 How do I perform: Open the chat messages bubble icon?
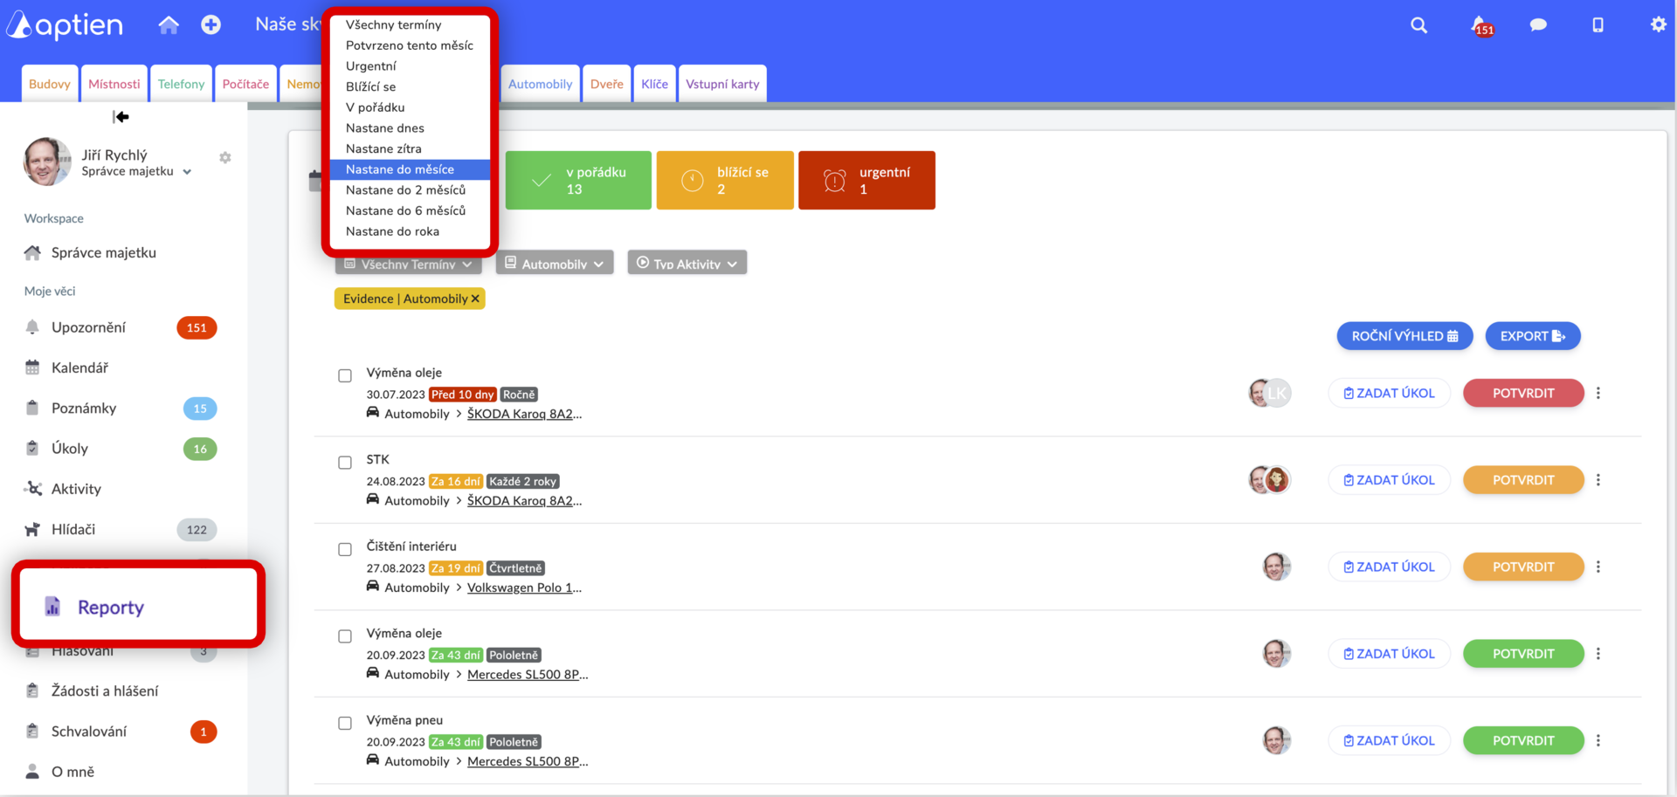click(1538, 25)
